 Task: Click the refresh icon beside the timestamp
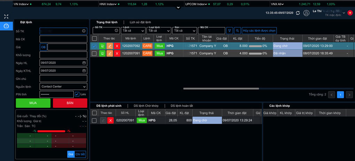click(x=298, y=13)
